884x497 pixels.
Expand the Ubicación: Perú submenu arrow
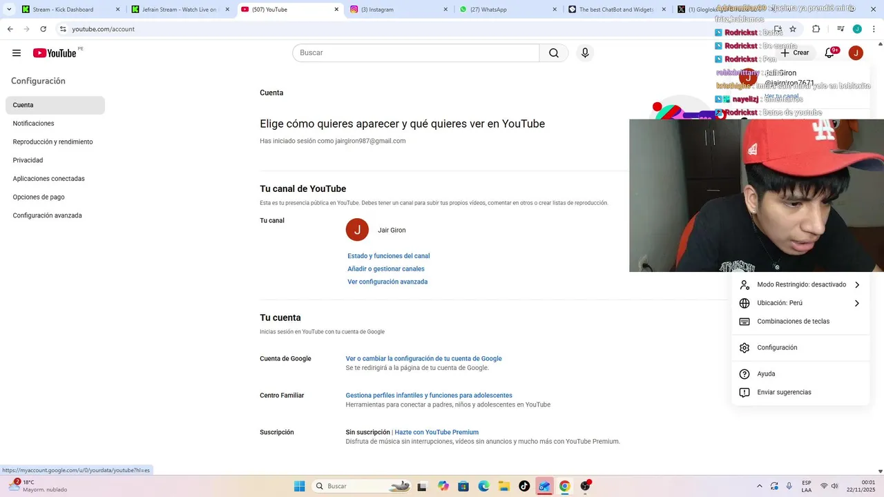pyautogui.click(x=857, y=303)
